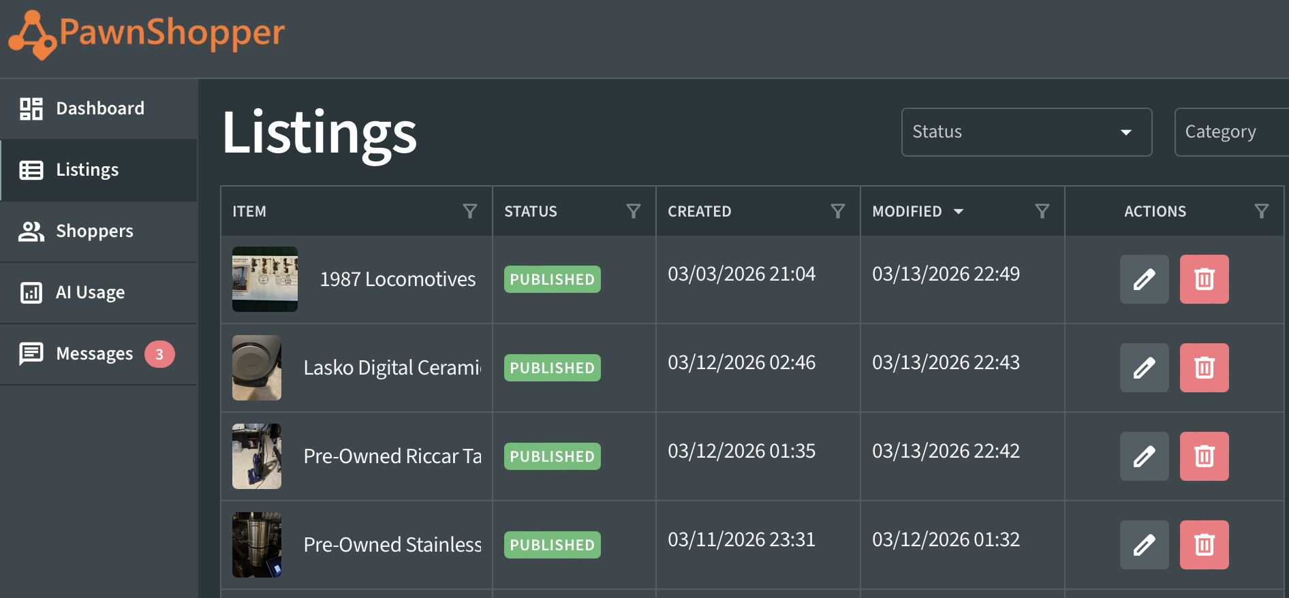Screen dimensions: 1289x598
Task: Open the Listings sidebar item
Action: point(99,170)
